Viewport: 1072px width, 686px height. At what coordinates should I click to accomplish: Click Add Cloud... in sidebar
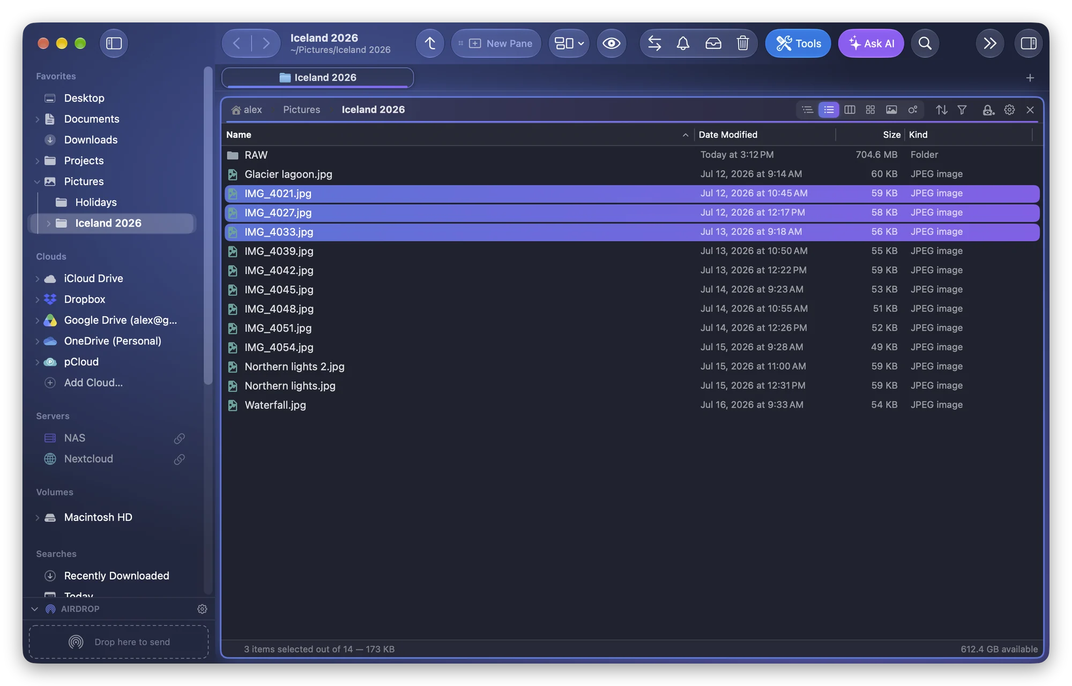click(93, 383)
